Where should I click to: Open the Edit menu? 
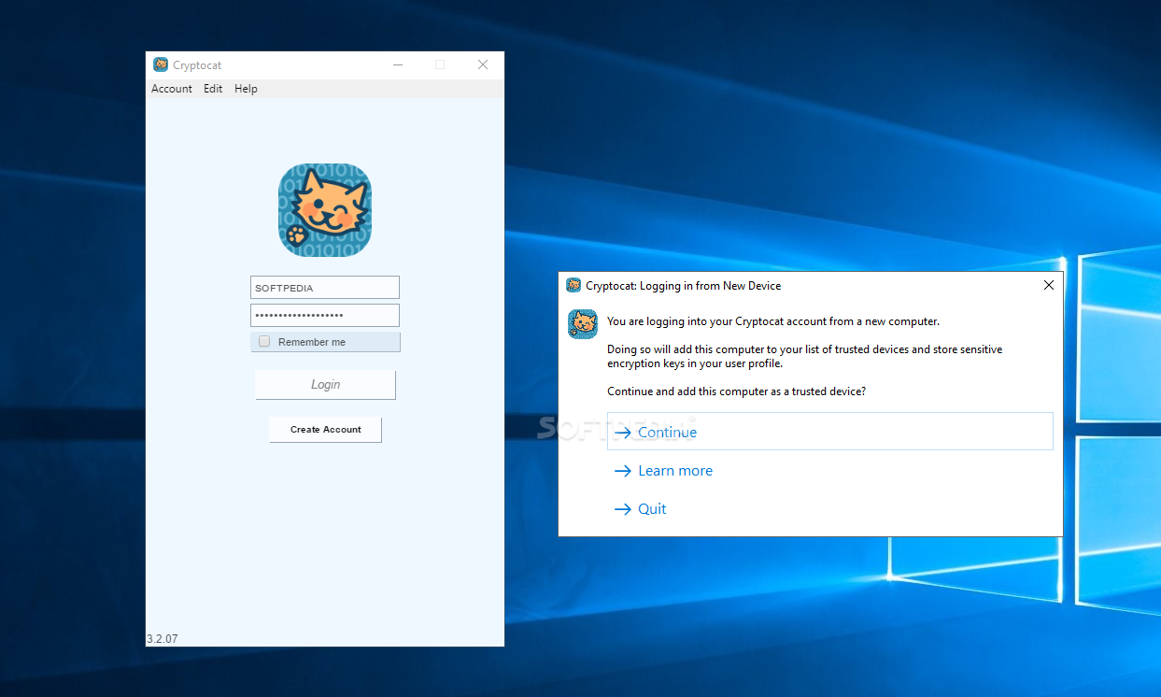pyautogui.click(x=213, y=89)
